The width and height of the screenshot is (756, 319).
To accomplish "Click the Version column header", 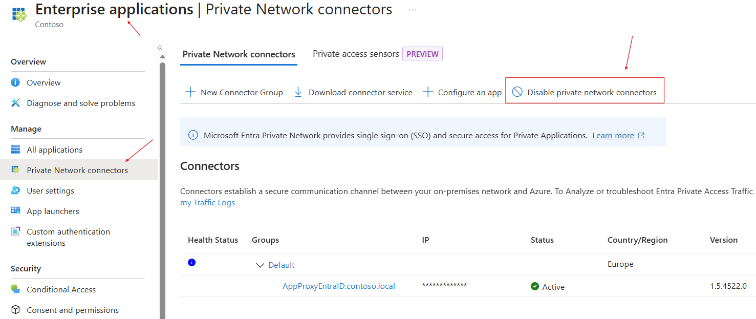I will [724, 240].
